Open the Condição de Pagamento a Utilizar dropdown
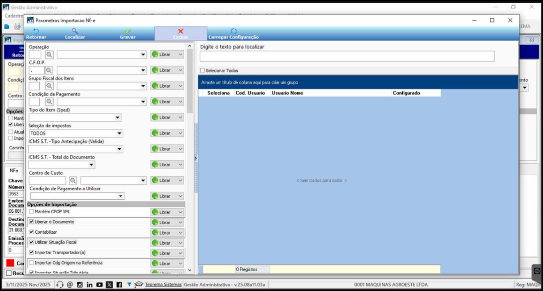The width and height of the screenshot is (543, 291). pos(120,196)
